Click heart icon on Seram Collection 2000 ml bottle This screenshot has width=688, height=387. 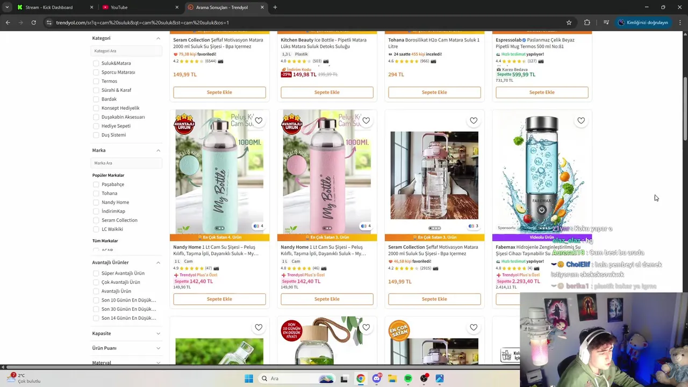(474, 120)
